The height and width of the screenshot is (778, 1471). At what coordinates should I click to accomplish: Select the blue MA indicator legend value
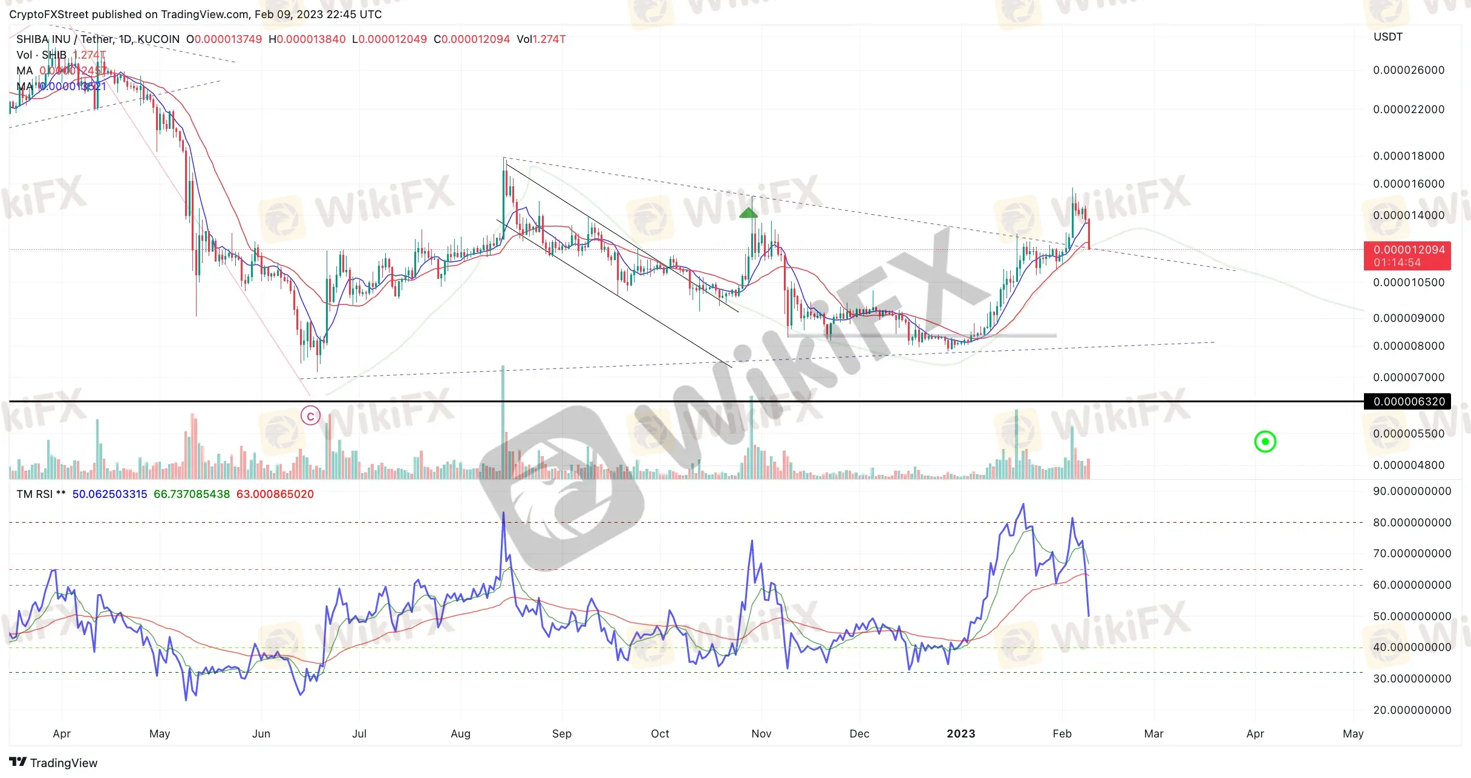pyautogui.click(x=73, y=87)
